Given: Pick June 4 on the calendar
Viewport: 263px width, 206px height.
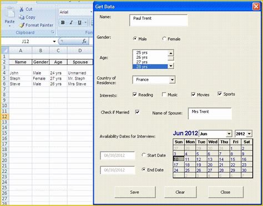Looking at the screenshot, I should coord(190,154).
